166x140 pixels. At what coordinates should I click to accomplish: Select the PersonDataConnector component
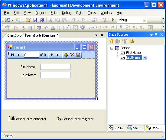(x=28, y=119)
